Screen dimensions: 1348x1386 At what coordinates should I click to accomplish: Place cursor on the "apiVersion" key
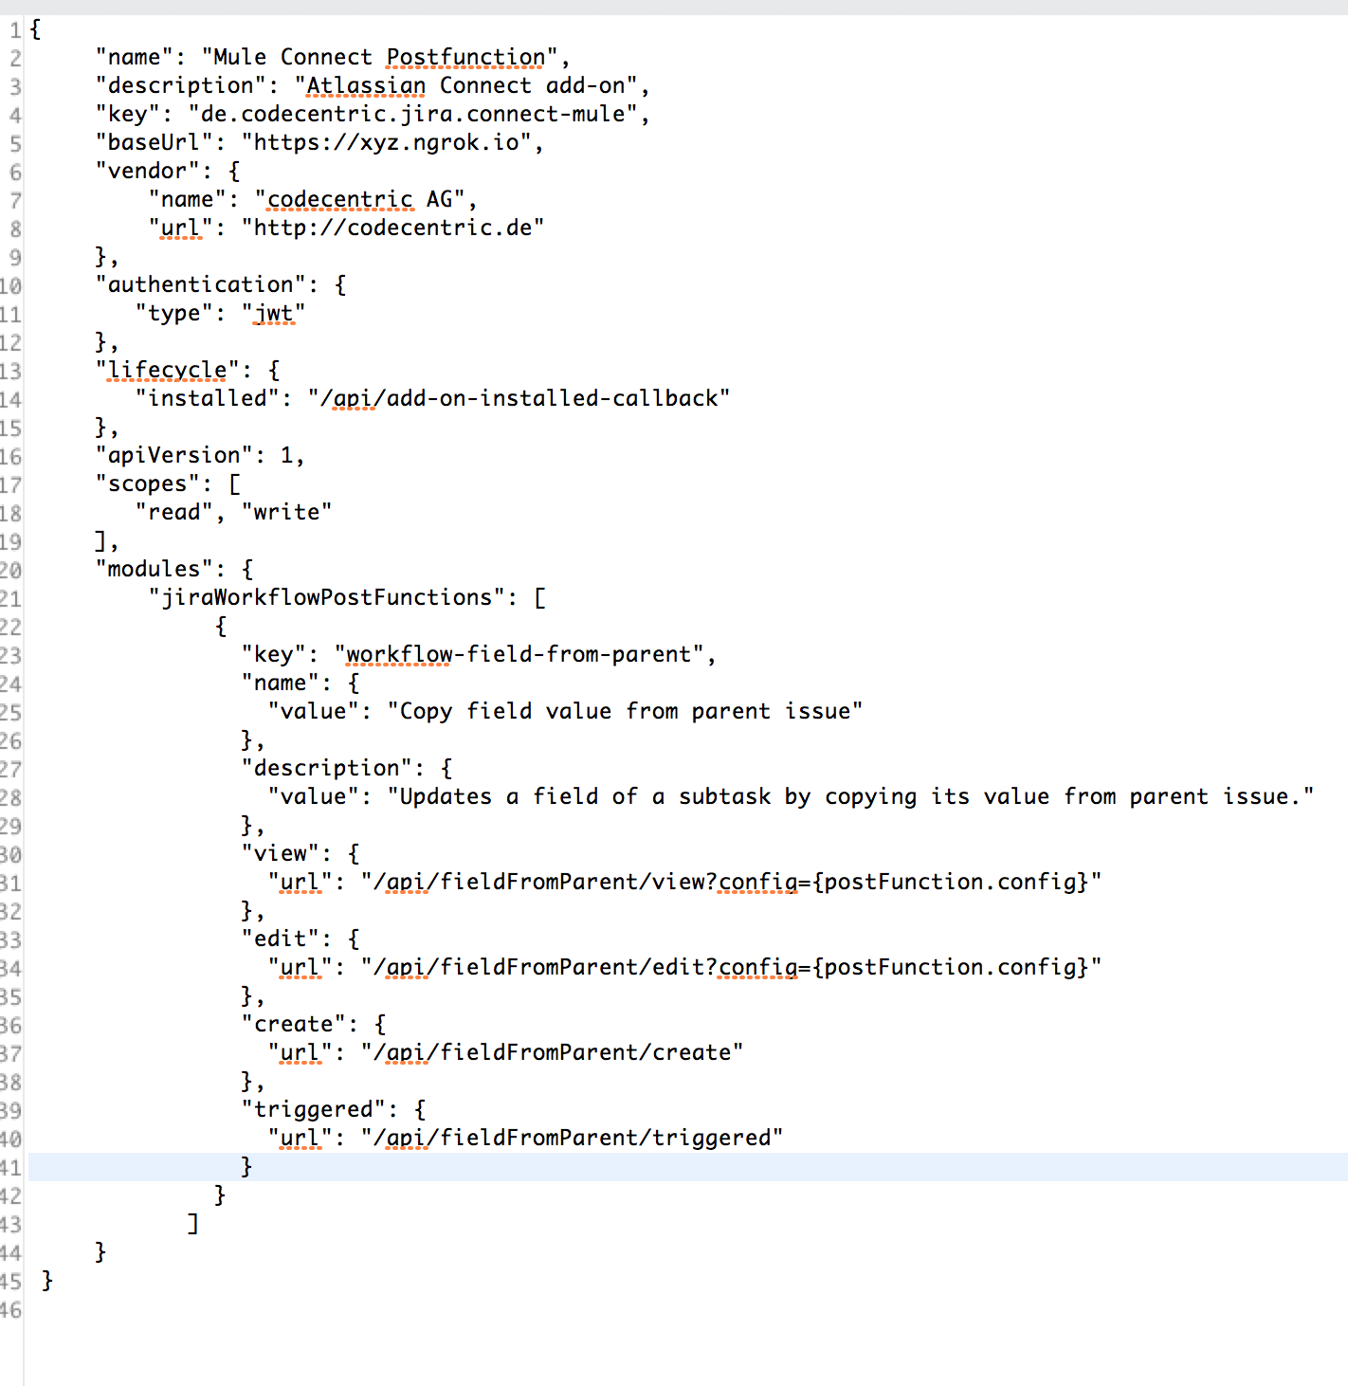click(x=173, y=456)
